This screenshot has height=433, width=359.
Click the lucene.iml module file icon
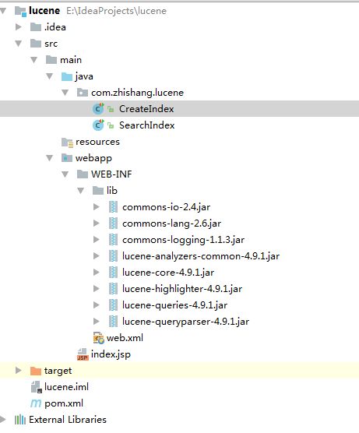click(x=37, y=387)
